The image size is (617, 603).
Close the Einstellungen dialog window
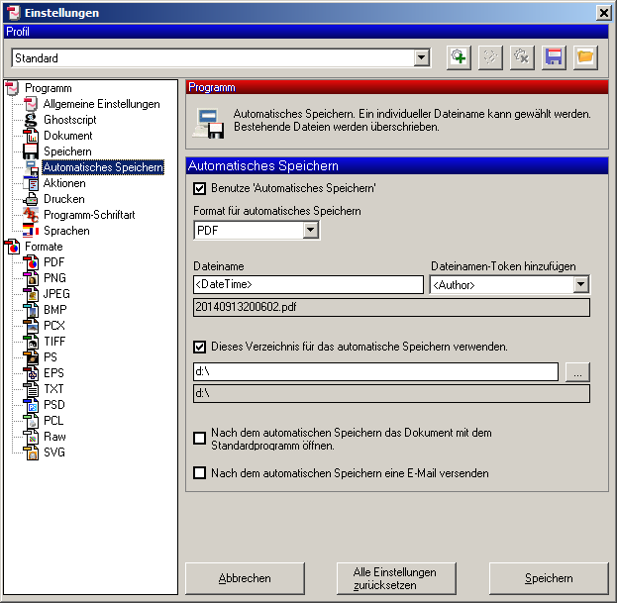pyautogui.click(x=603, y=13)
